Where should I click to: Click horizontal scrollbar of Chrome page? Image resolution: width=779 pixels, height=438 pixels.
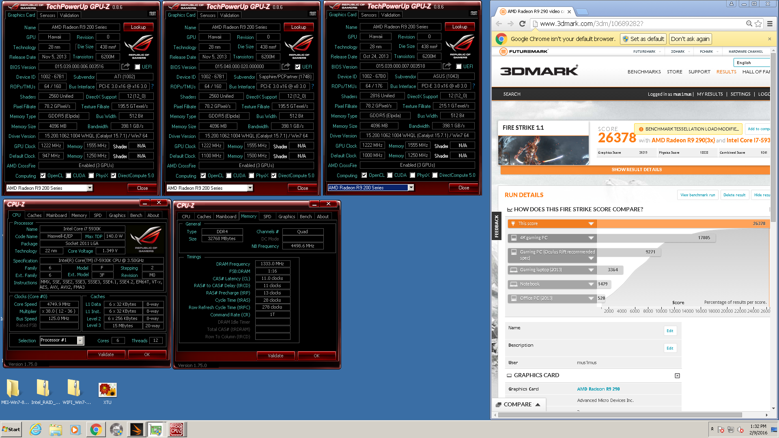click(x=620, y=415)
